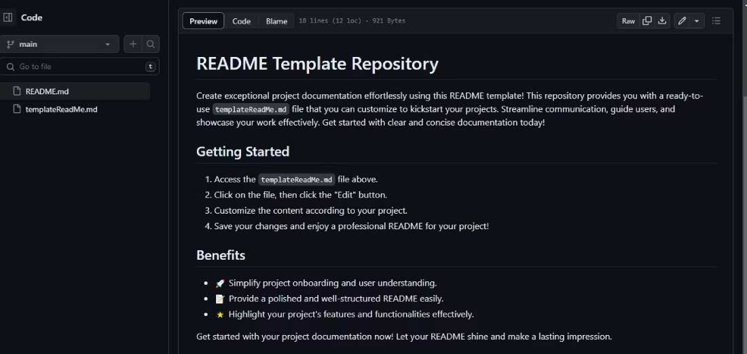Click the Benefits heading
The height and width of the screenshot is (354, 747).
[x=221, y=256]
